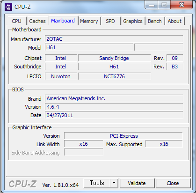The width and height of the screenshot is (196, 193).
Task: Click the Model field showing H61
Action: point(89,47)
